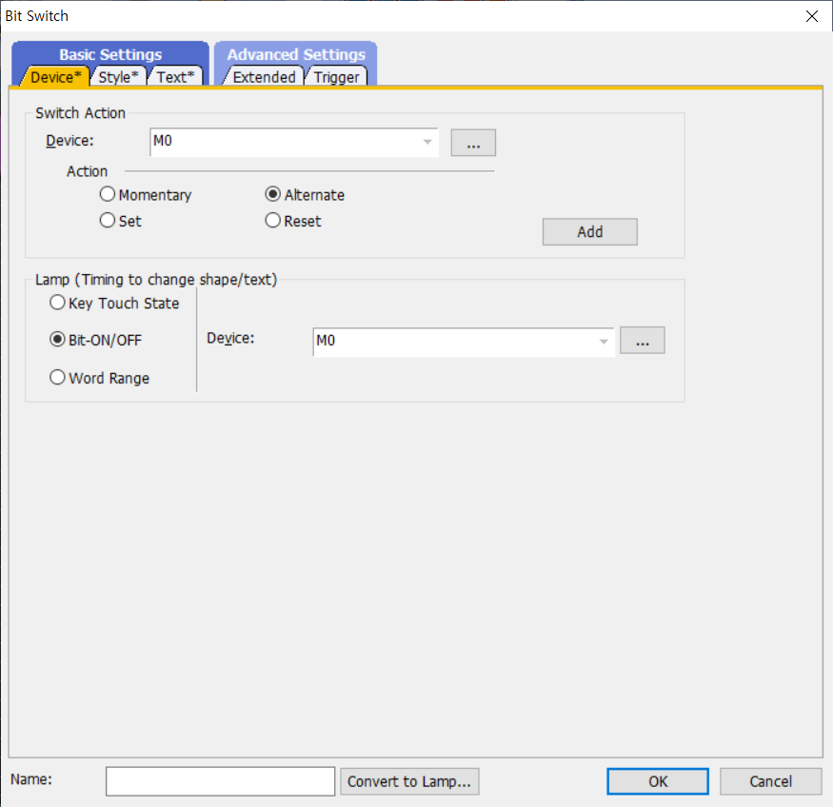The width and height of the screenshot is (833, 807).
Task: Click the Basic Settings tab group header
Action: (110, 54)
